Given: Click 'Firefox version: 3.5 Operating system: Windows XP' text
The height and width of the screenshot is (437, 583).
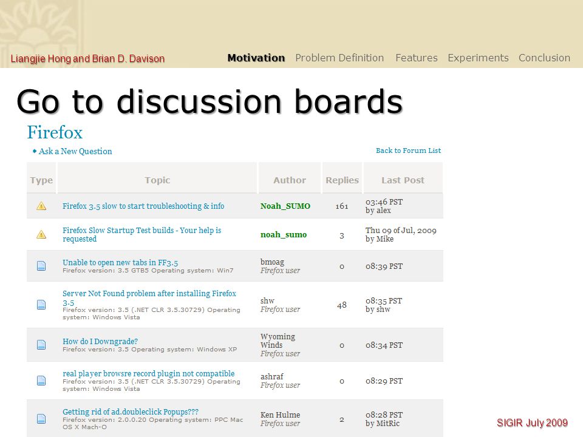Looking at the screenshot, I should [x=149, y=350].
